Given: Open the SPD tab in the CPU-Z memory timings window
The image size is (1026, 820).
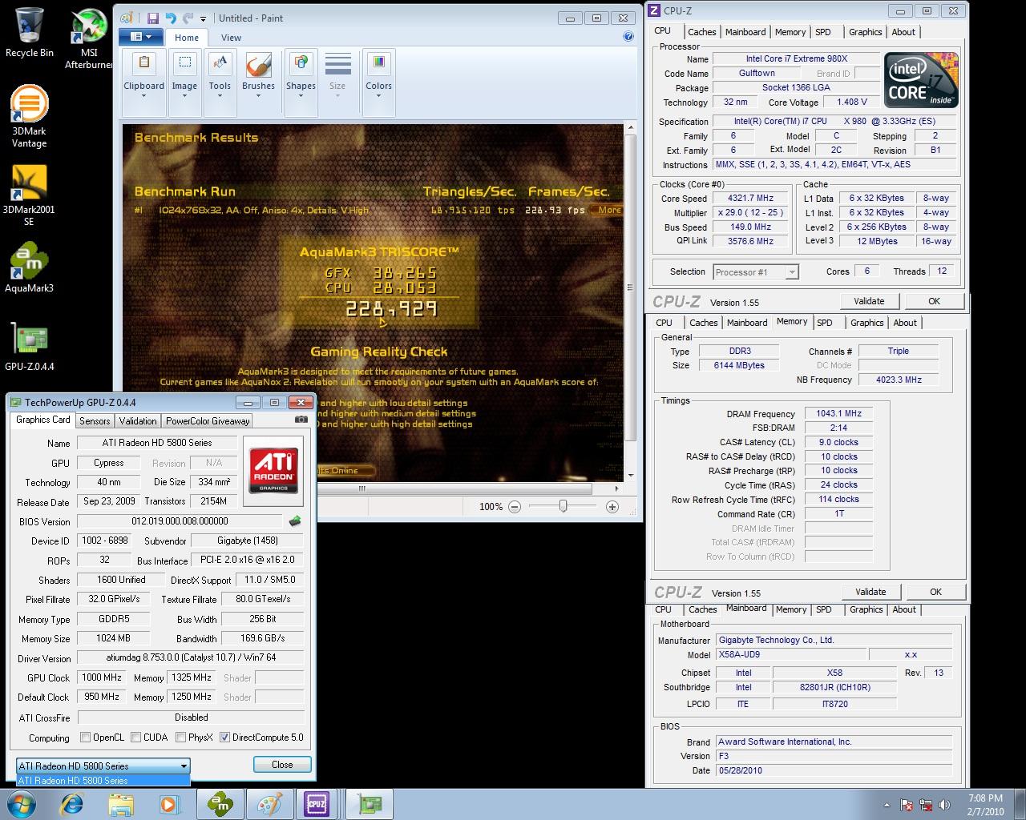Looking at the screenshot, I should pos(824,323).
